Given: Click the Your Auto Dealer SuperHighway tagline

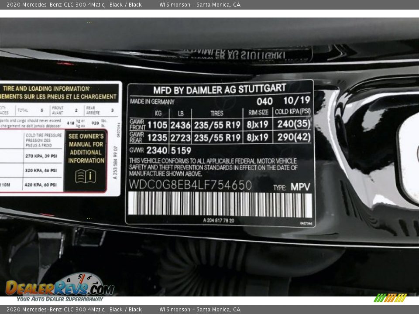Looking at the screenshot, I should coord(60,299).
